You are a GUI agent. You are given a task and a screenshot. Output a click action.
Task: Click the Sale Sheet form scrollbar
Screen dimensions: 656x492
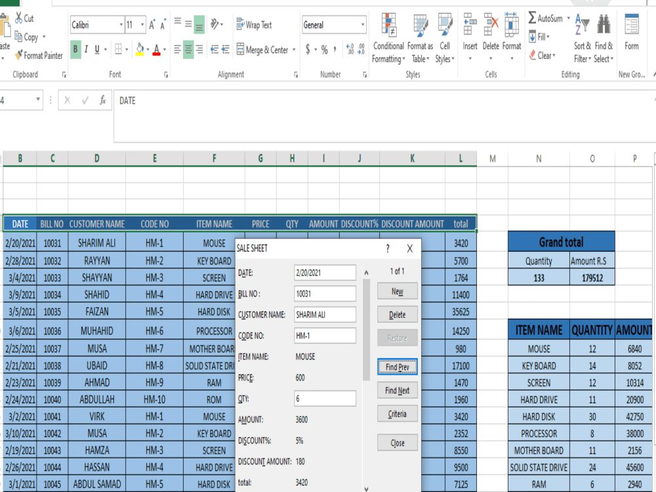point(366,329)
